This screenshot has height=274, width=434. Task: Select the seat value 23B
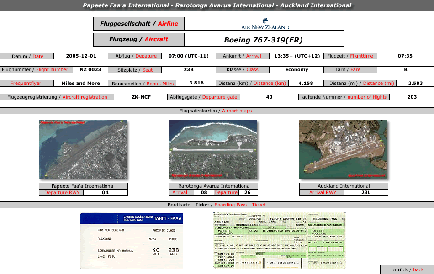(189, 70)
